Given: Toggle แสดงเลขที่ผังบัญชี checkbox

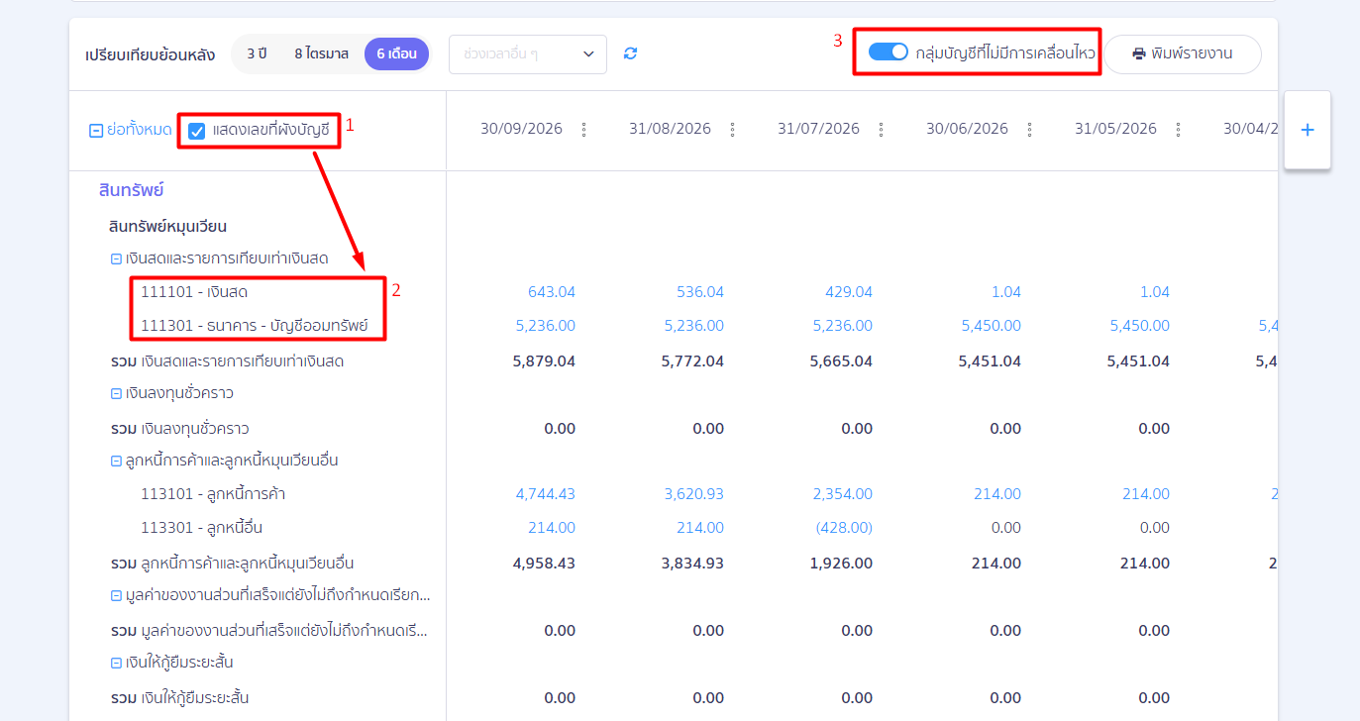Looking at the screenshot, I should [x=197, y=130].
